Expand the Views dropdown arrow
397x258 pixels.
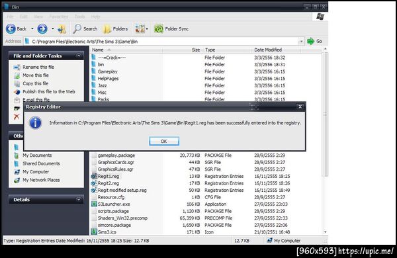147,29
